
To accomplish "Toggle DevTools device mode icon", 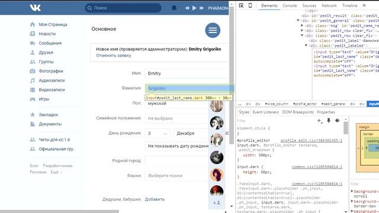I will 250,5.
